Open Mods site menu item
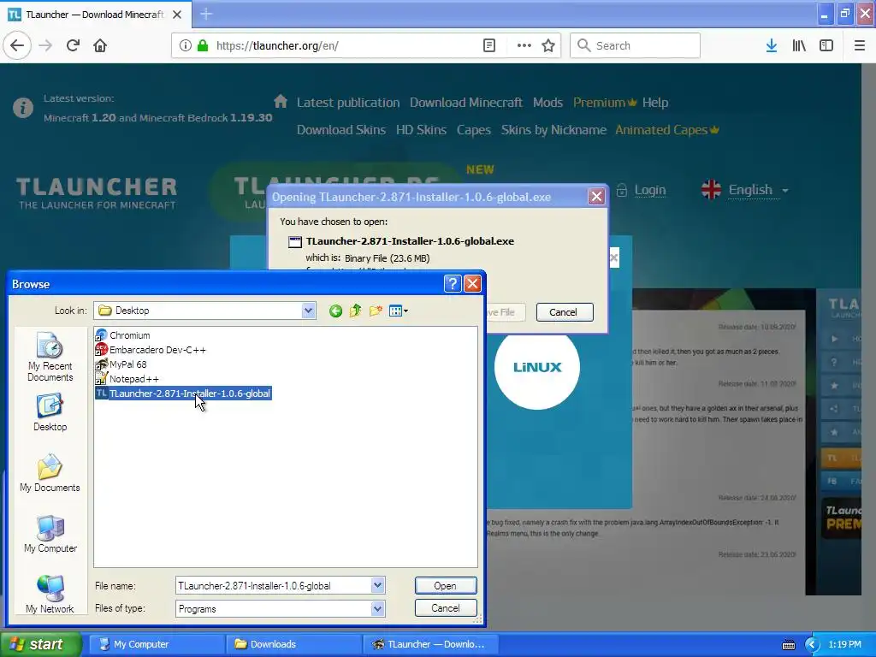 tap(547, 103)
